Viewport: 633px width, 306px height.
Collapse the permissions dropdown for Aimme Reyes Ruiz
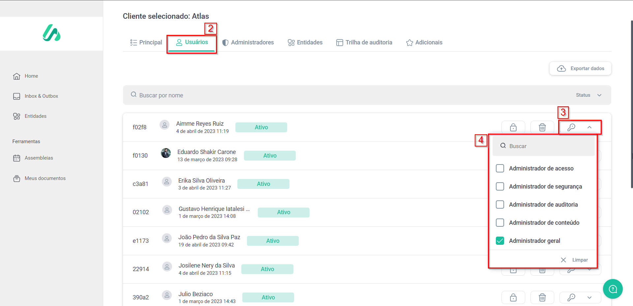click(x=589, y=127)
